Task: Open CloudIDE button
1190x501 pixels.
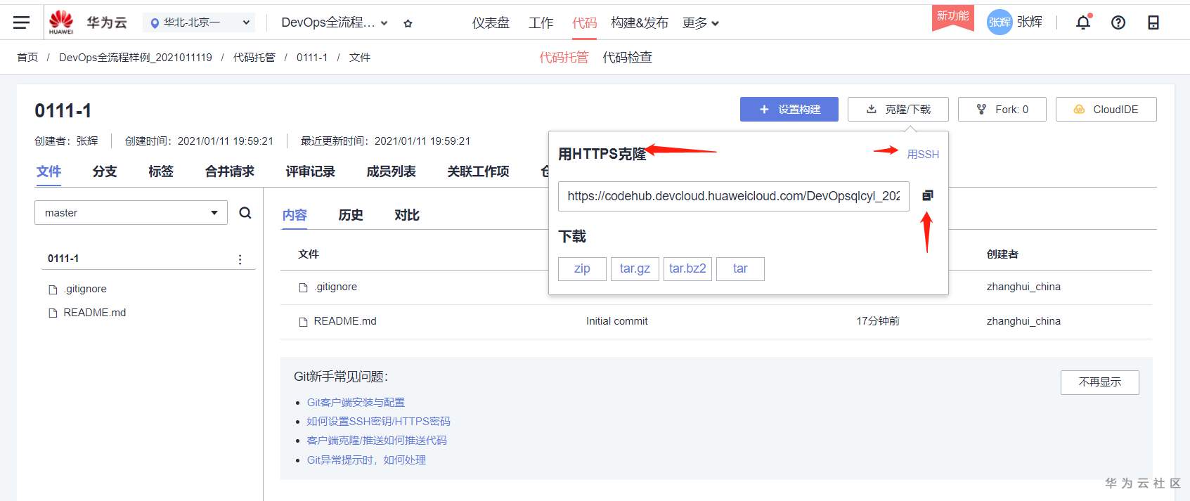Action: [x=1106, y=110]
